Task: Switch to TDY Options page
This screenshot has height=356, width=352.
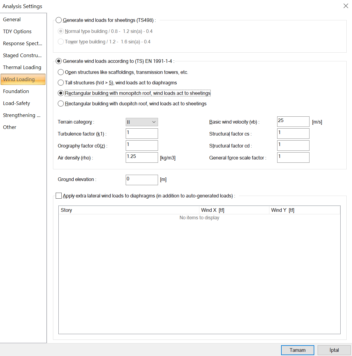Action: point(23,31)
